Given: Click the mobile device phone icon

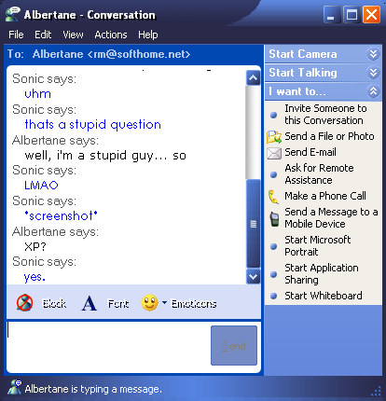Looking at the screenshot, I should (274, 219).
